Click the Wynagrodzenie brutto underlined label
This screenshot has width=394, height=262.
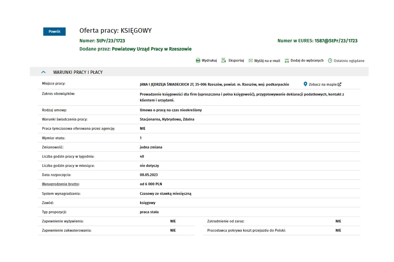(x=60, y=184)
